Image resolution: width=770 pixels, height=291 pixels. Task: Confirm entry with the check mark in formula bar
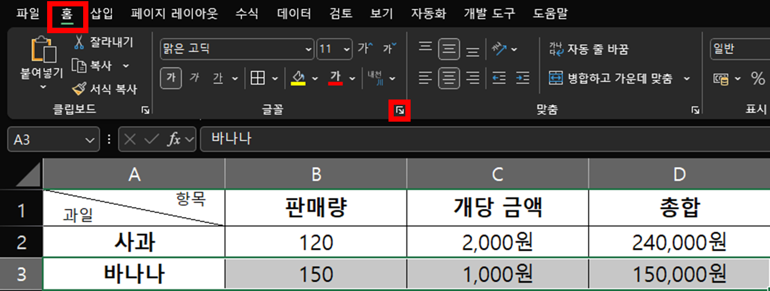pos(151,140)
